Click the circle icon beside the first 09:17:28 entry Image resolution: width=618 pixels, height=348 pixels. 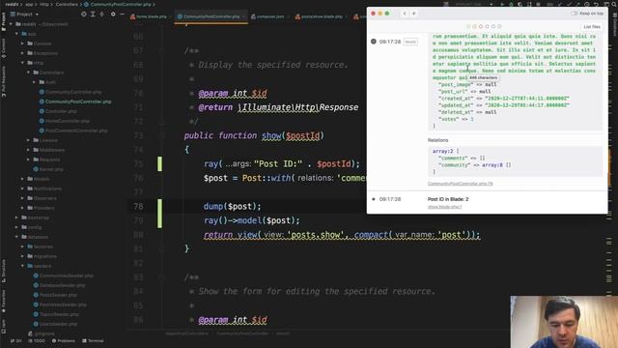point(374,42)
